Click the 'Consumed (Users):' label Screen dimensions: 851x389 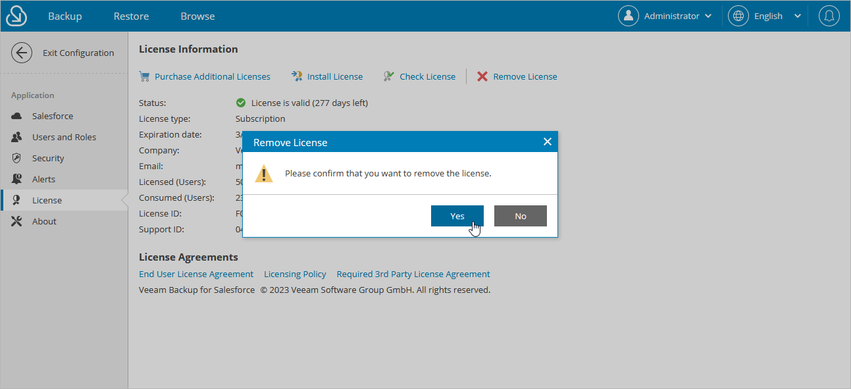[x=175, y=197]
